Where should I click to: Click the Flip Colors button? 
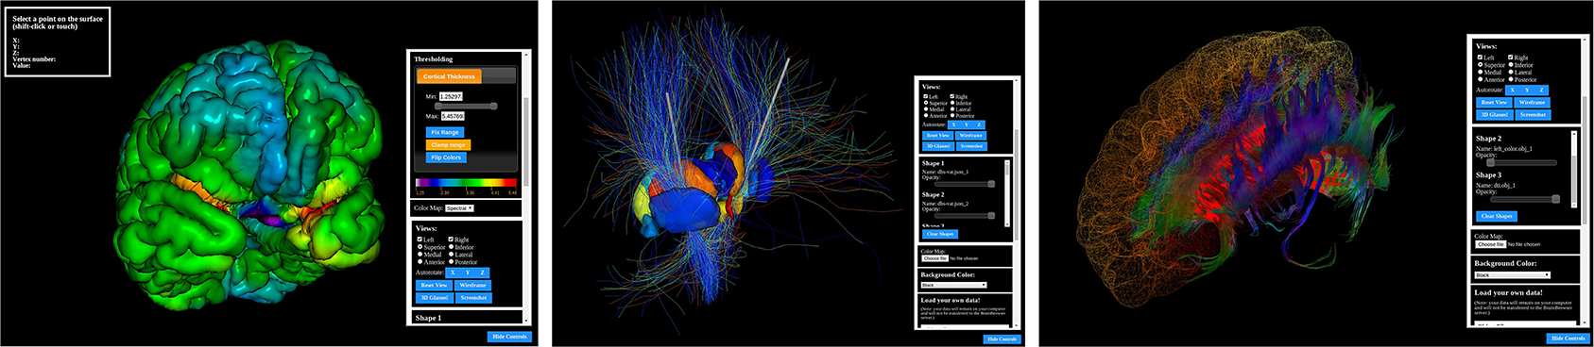click(446, 157)
